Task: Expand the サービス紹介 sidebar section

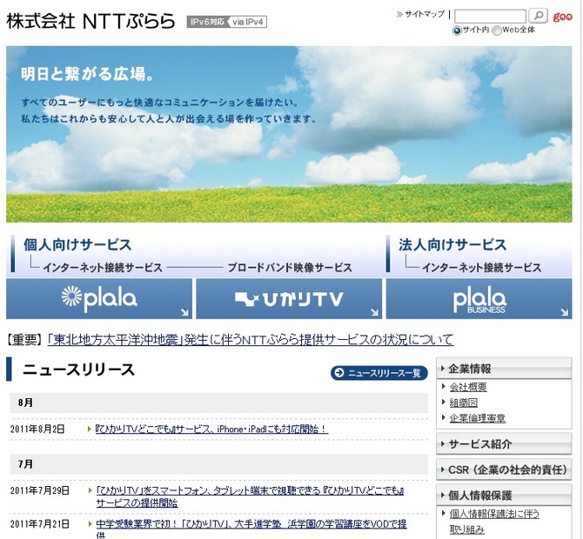Action: (504, 443)
